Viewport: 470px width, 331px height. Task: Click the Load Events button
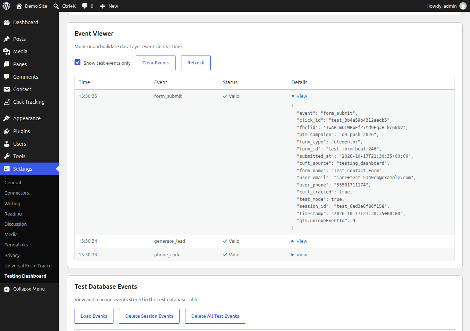[x=94, y=316]
